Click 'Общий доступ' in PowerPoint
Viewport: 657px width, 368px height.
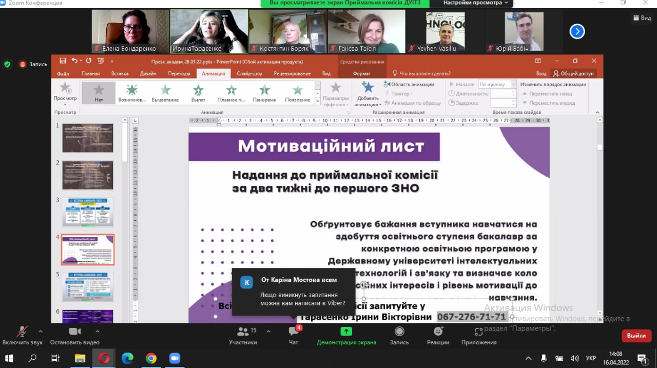click(x=574, y=73)
